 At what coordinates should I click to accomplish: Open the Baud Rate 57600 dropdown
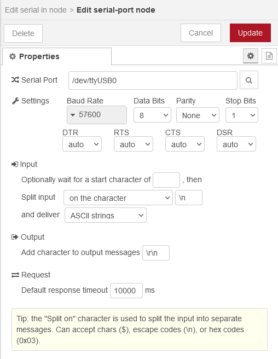coord(97,115)
